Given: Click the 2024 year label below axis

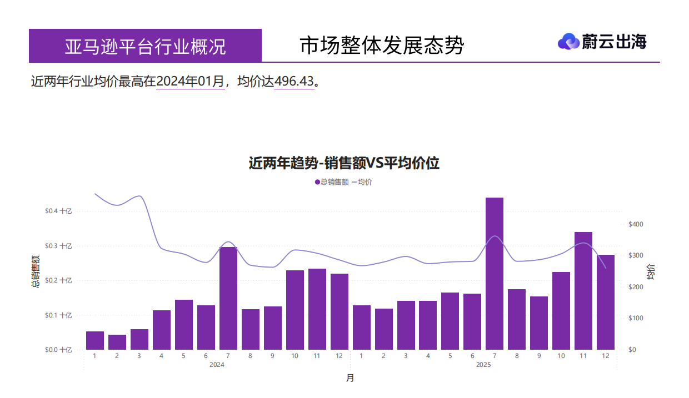Looking at the screenshot, I should tap(216, 365).
